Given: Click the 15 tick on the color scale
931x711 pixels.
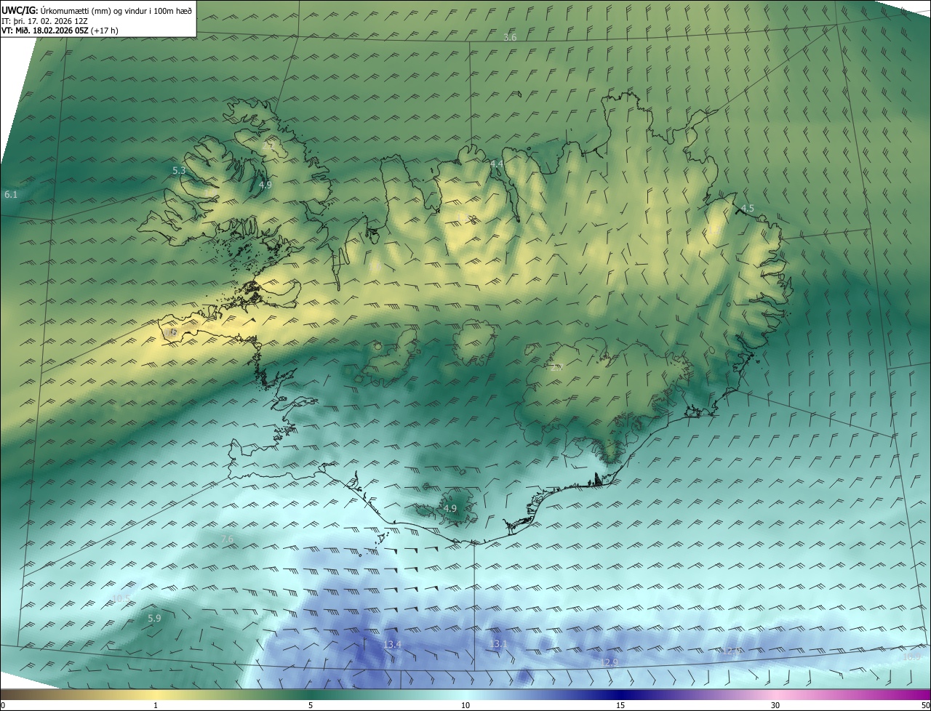Looking at the screenshot, I should 620,705.
